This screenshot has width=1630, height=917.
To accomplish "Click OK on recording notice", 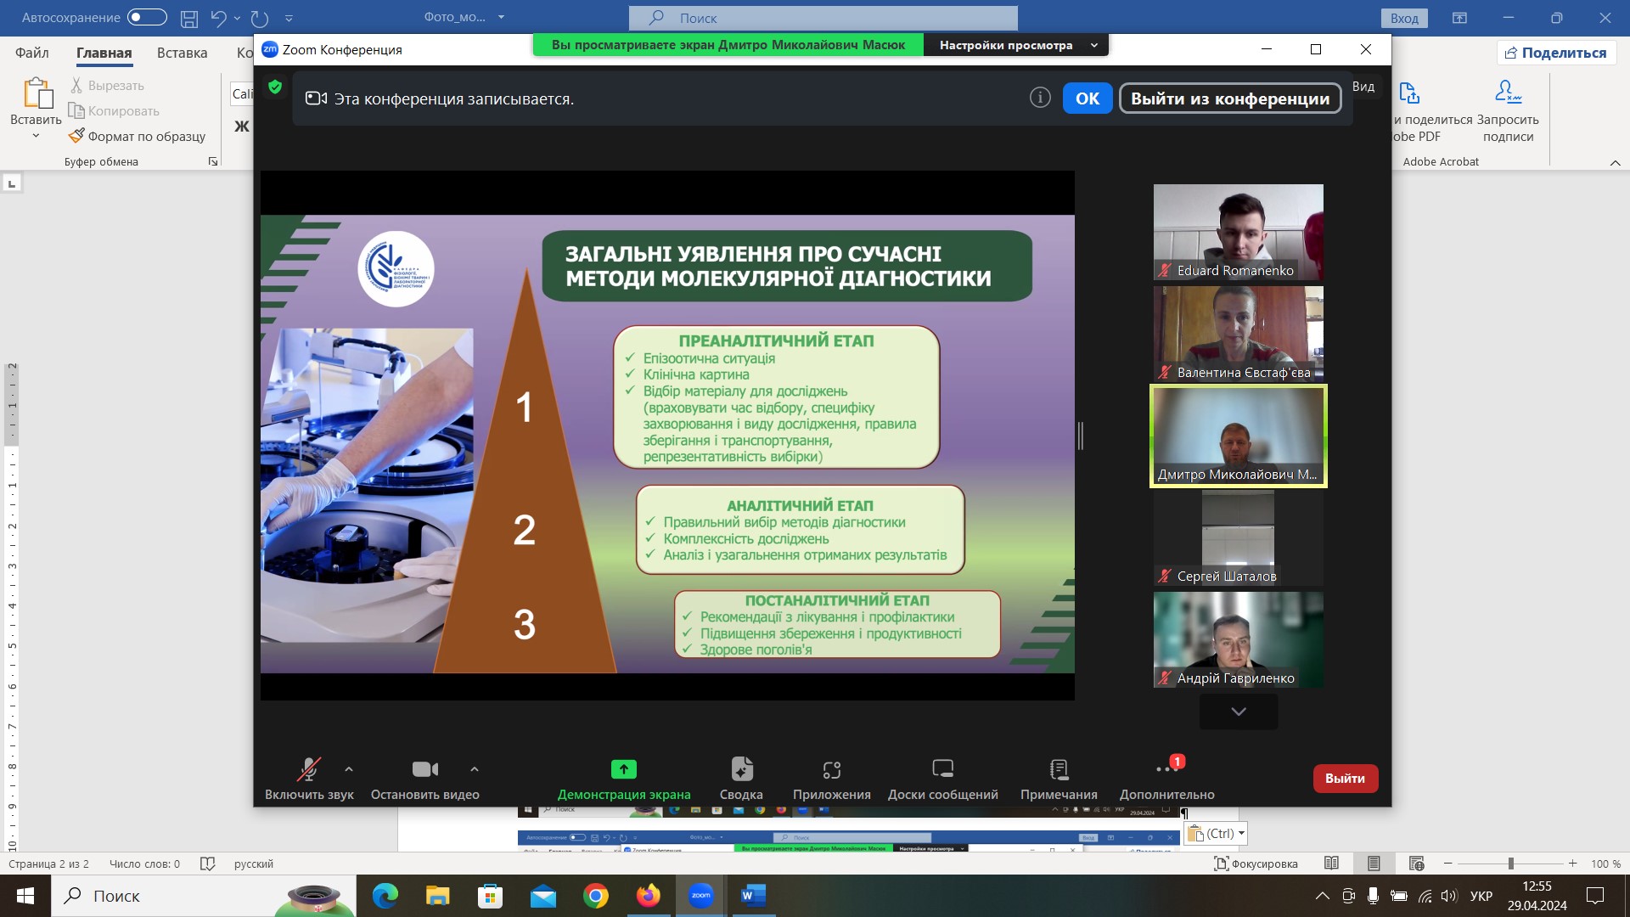I will [1088, 98].
